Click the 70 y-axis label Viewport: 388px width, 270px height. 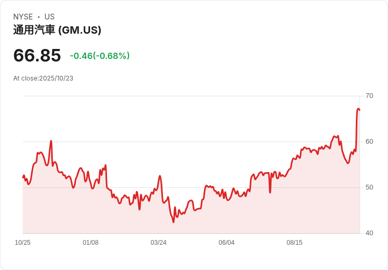point(369,96)
